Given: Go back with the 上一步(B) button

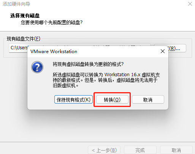Looking at the screenshot, I should coord(104,150).
